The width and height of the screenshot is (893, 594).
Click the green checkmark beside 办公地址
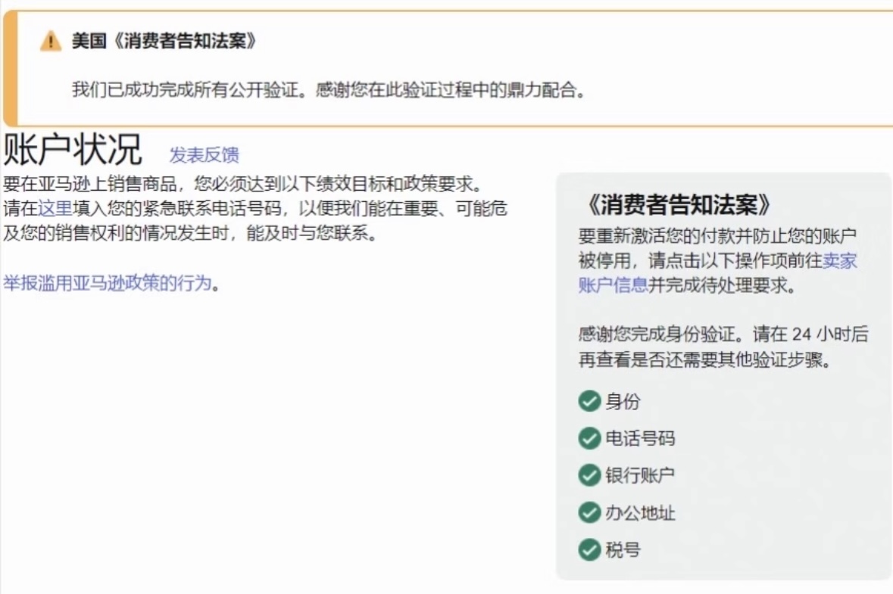tap(589, 512)
